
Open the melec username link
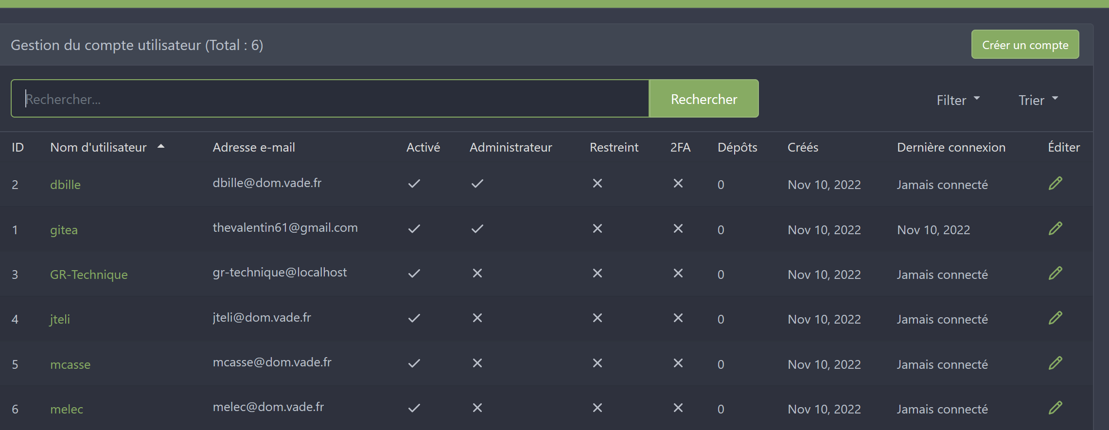[67, 409]
